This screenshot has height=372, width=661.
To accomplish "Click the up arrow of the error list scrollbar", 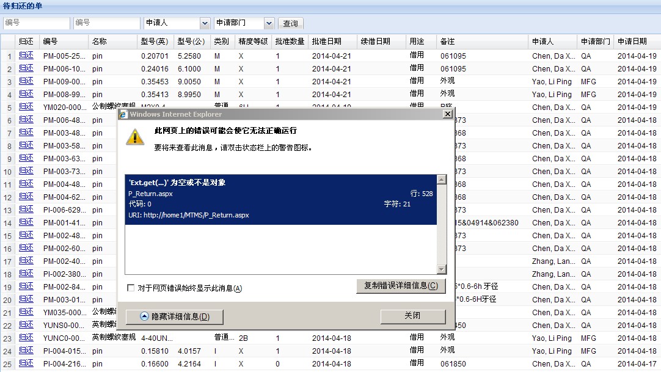I will pos(441,180).
